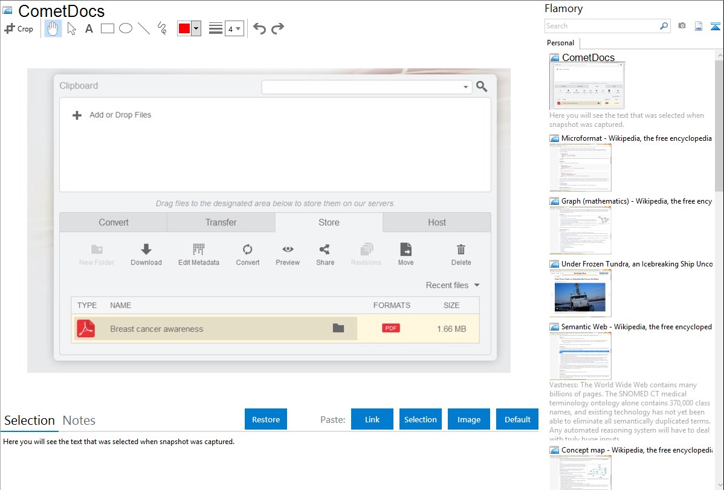Click the Paste Default button
Viewport: 724px width, 490px height.
tap(517, 419)
